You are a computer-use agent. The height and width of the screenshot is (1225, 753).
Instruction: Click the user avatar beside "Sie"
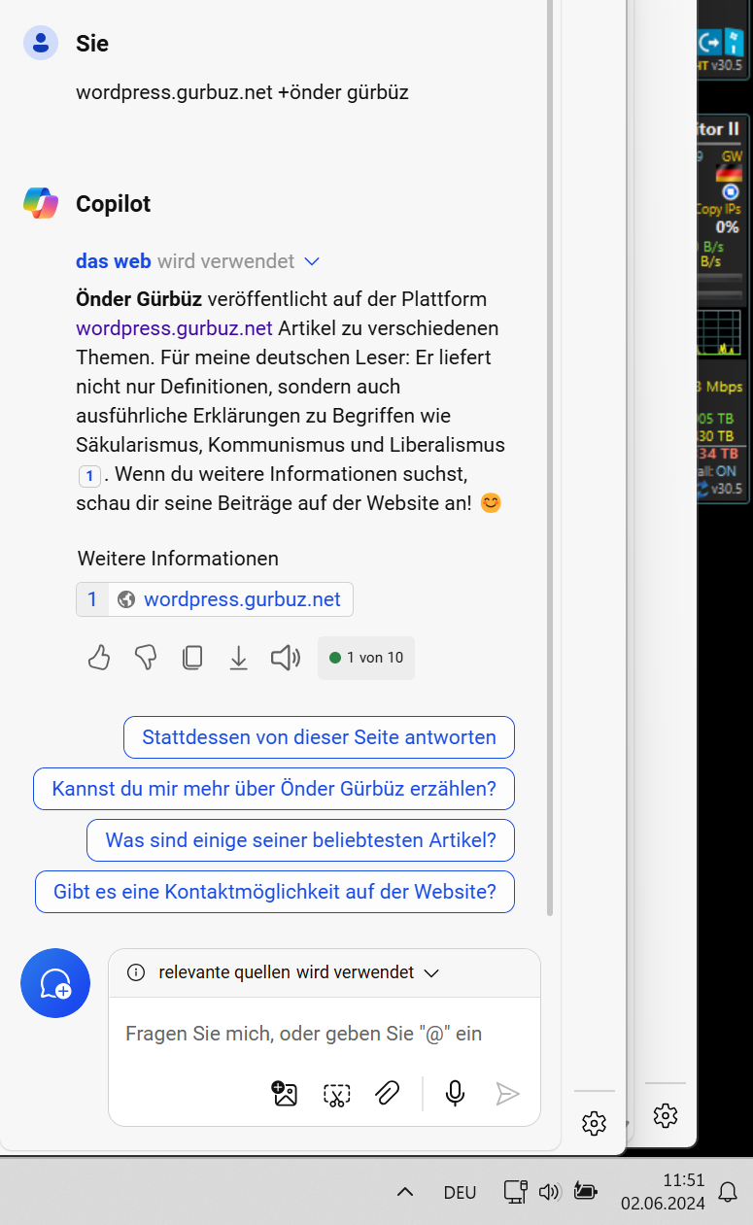coord(41,43)
